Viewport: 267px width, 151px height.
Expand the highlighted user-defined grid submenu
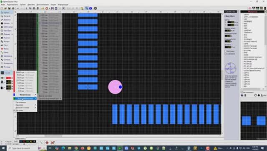(25, 98)
